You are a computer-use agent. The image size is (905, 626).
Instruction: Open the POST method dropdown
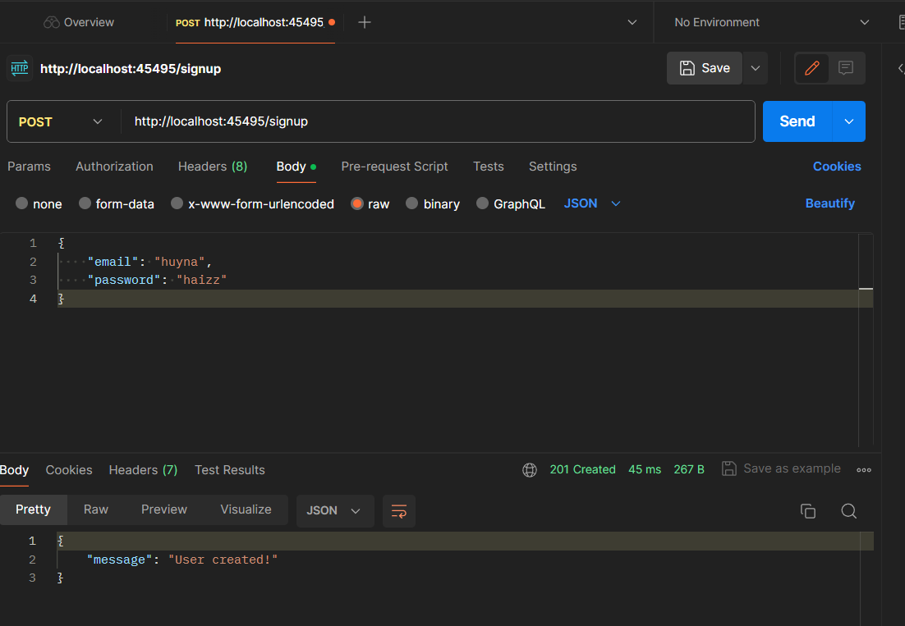click(62, 121)
